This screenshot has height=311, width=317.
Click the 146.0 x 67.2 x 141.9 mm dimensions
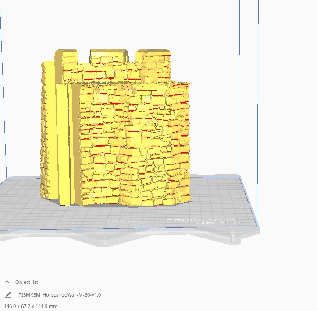point(31,306)
